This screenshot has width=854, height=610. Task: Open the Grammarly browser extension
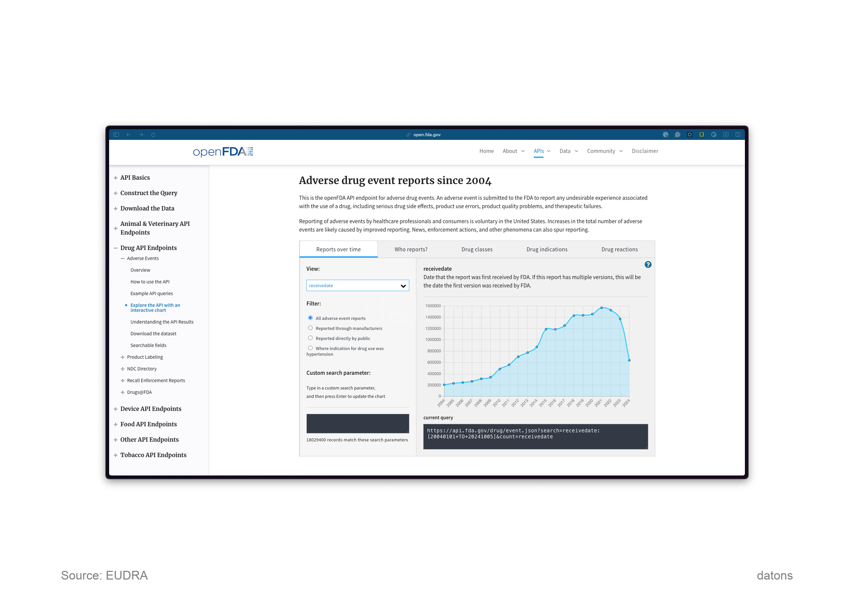pyautogui.click(x=677, y=135)
